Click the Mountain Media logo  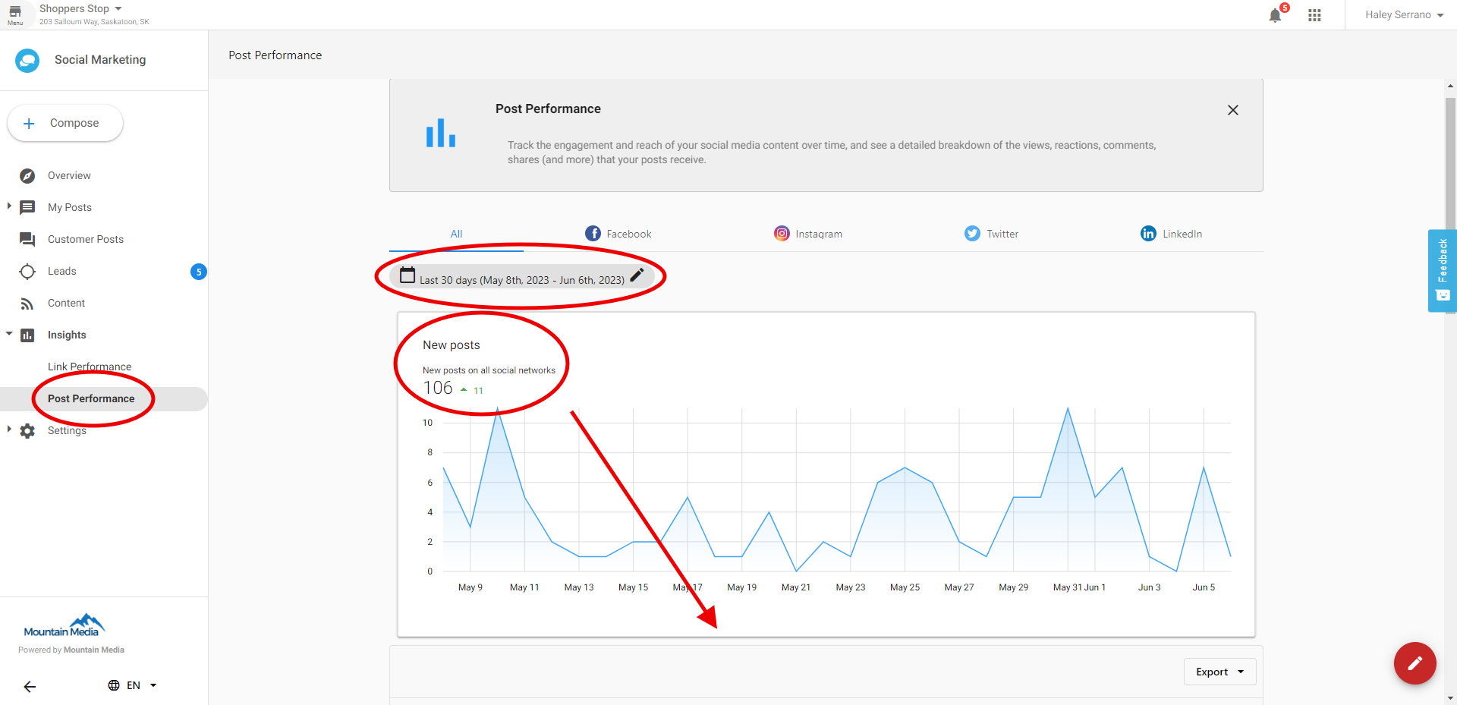coord(65,626)
